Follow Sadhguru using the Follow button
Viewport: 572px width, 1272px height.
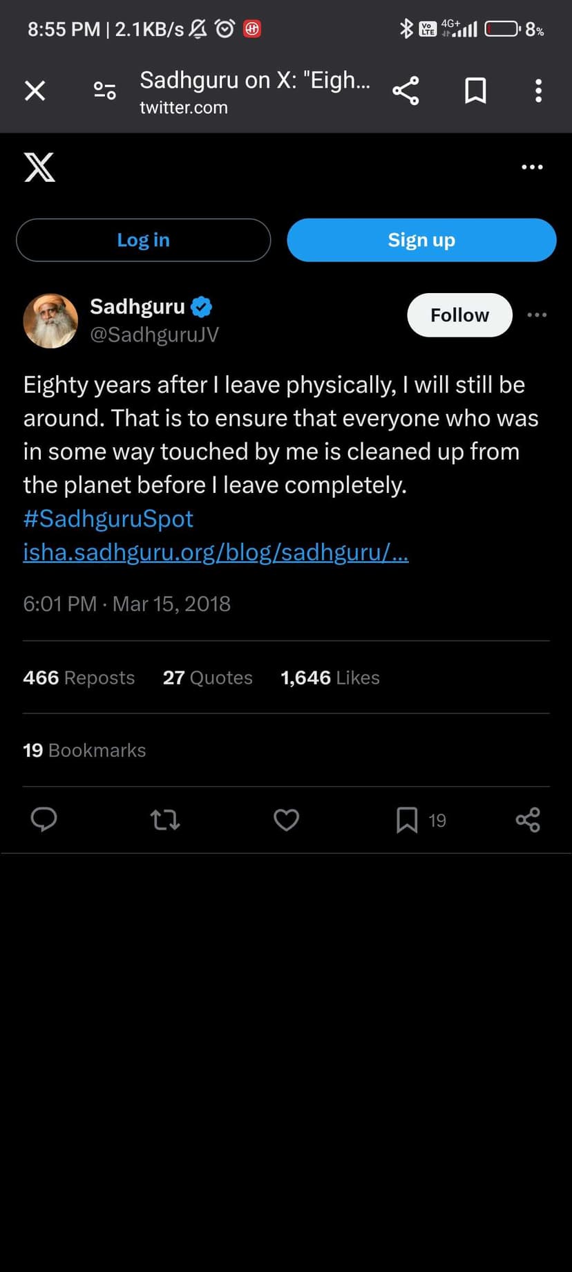[x=459, y=315]
